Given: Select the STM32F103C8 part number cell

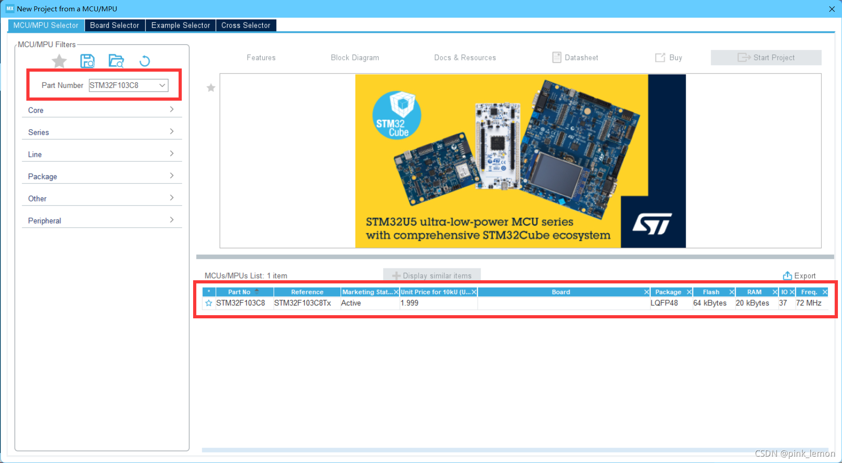Looking at the screenshot, I should pyautogui.click(x=244, y=303).
